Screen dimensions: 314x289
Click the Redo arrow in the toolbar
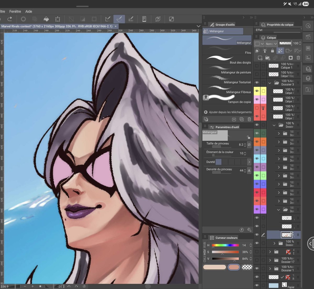(10, 19)
